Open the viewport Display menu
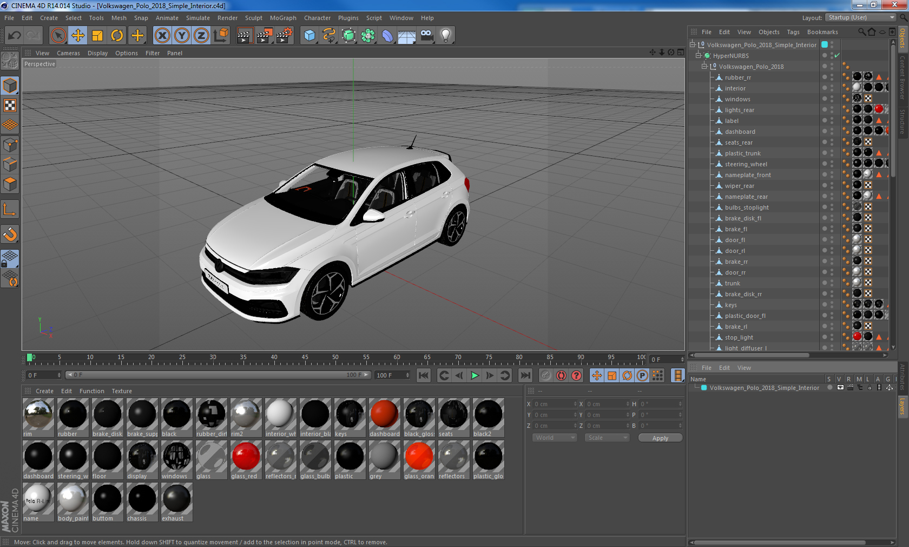The image size is (909, 547). (x=97, y=53)
